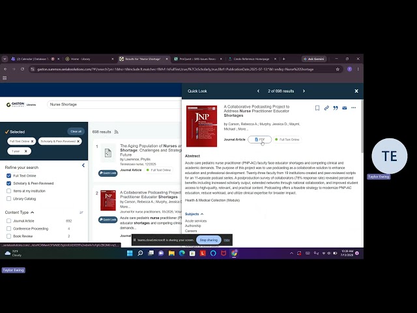Viewport: 417px width, 313px height.
Task: Click the Full Text Online link in Quick Look
Action: pyautogui.click(x=287, y=140)
